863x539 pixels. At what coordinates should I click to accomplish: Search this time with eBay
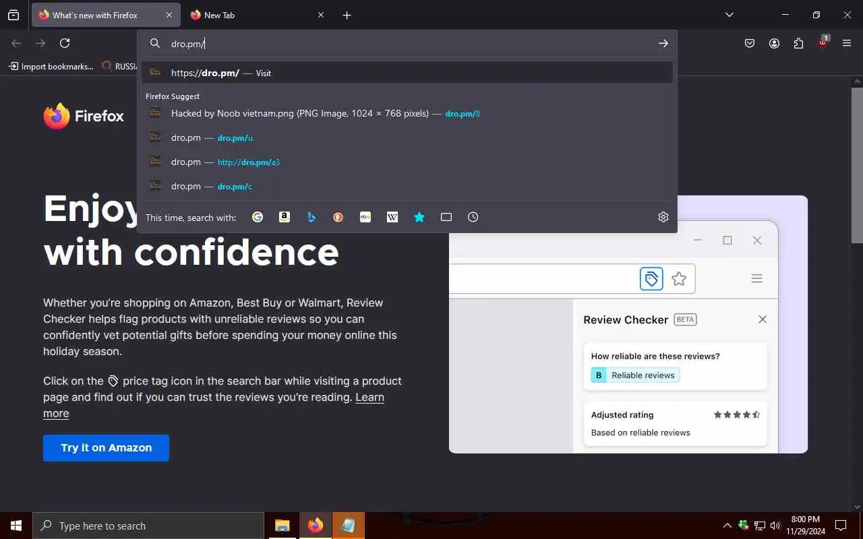coord(365,217)
